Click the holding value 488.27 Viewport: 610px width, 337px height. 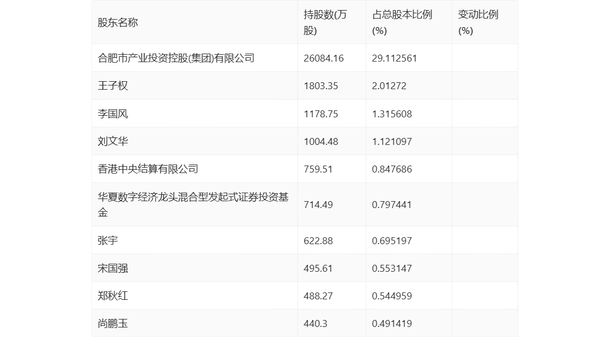[318, 296]
